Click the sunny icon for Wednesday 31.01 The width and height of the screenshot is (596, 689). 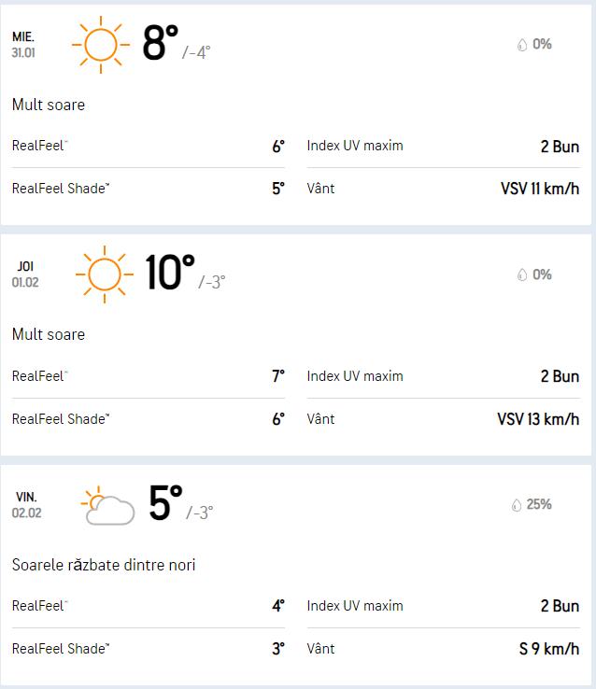coord(101,44)
